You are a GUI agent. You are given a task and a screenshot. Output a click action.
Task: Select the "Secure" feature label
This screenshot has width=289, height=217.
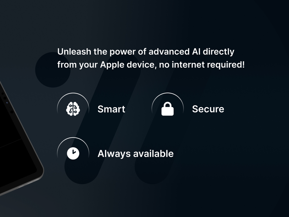coord(208,109)
